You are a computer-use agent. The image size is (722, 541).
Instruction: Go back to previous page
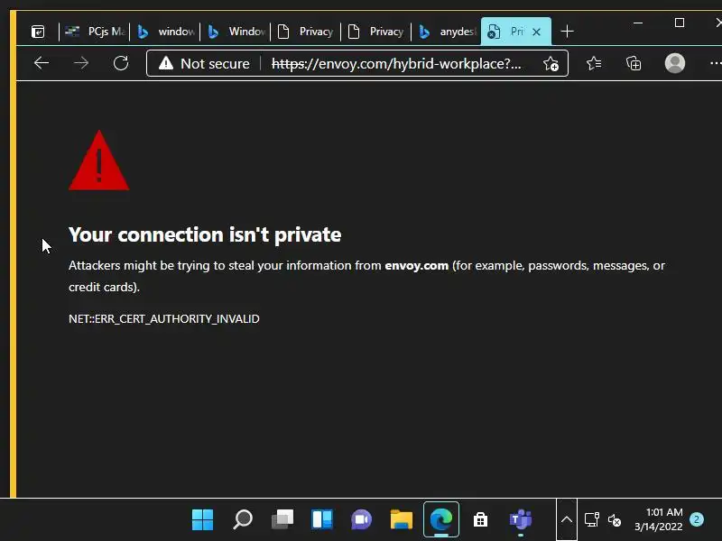(42, 63)
